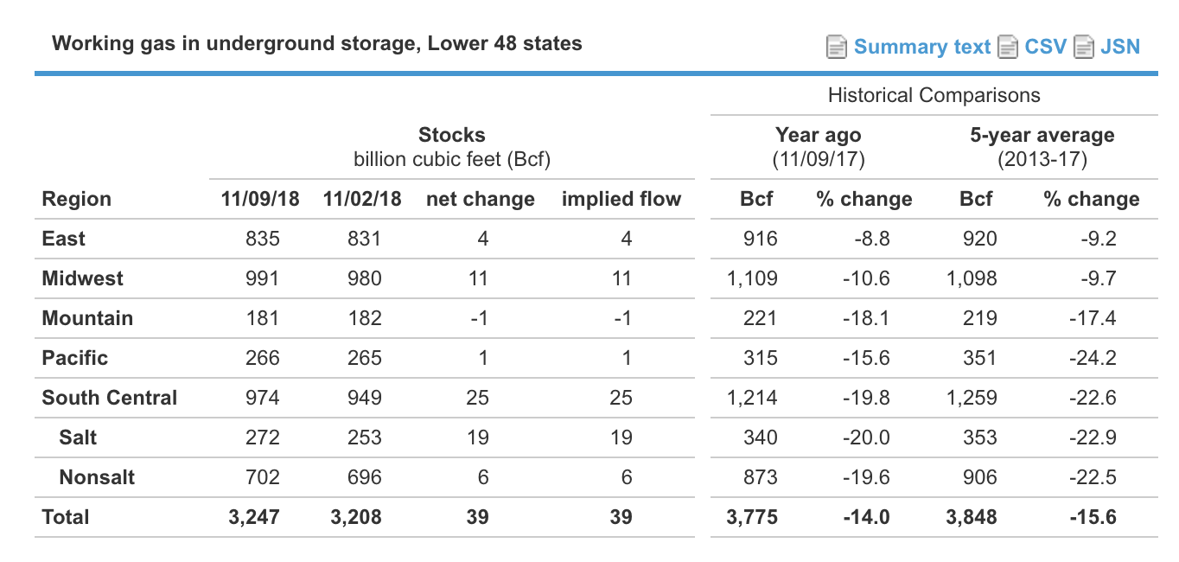This screenshot has height=562, width=1179.
Task: Click the document icon beside JSN
Action: (x=1083, y=47)
